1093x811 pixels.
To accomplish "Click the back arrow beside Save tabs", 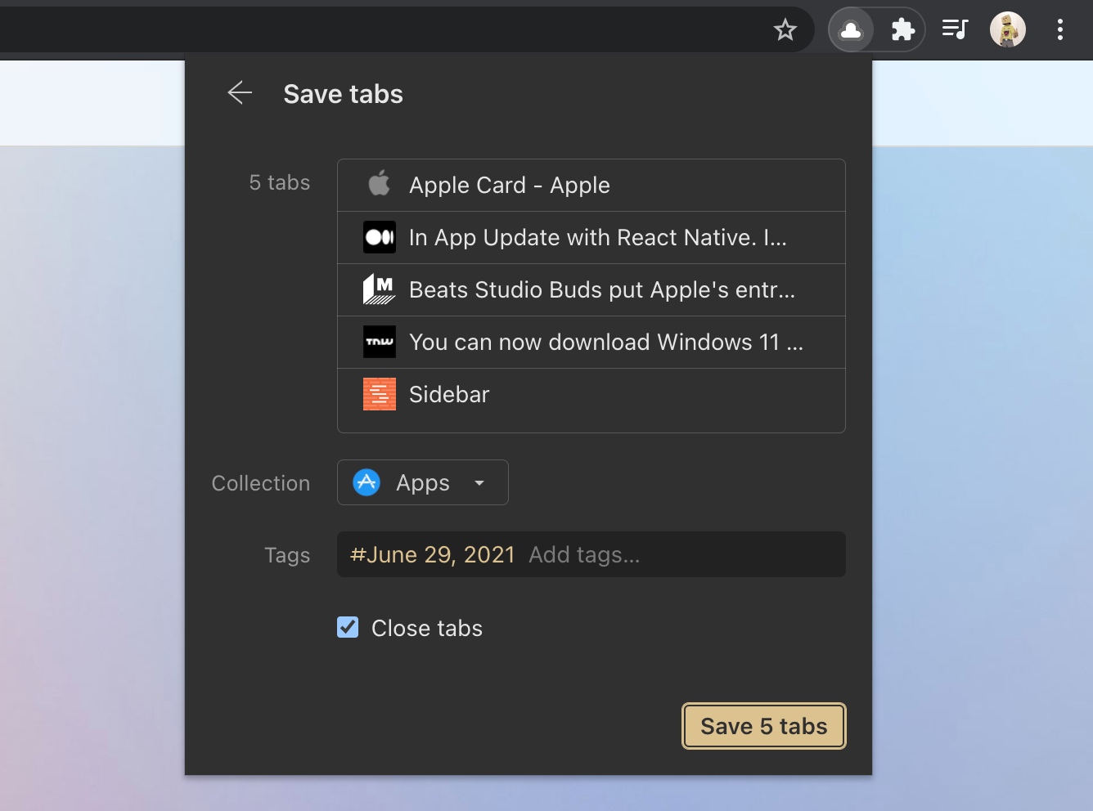I will pyautogui.click(x=240, y=93).
